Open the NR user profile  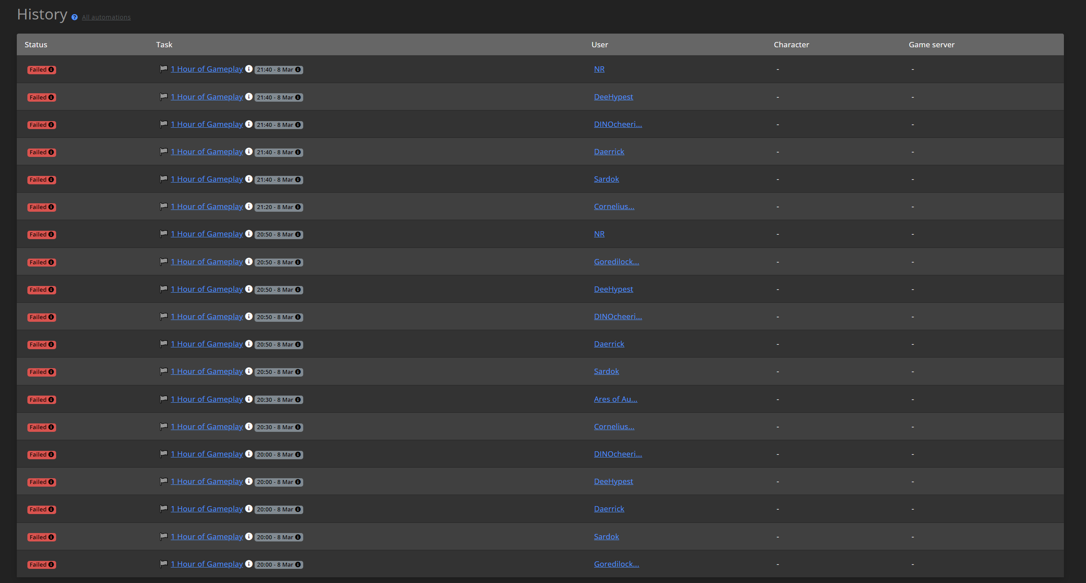pos(599,69)
